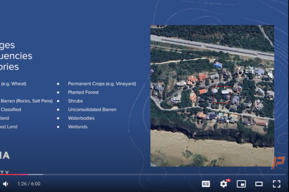Open the video settings gear menu
The width and height of the screenshot is (289, 192).
point(224,184)
